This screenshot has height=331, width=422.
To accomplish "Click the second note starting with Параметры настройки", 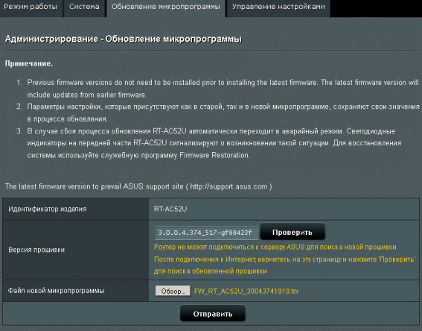I will (x=223, y=113).
